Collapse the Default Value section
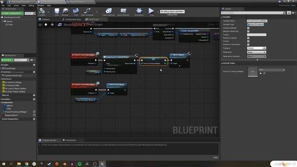Viewport: 297px width, 167px height. click(x=222, y=63)
